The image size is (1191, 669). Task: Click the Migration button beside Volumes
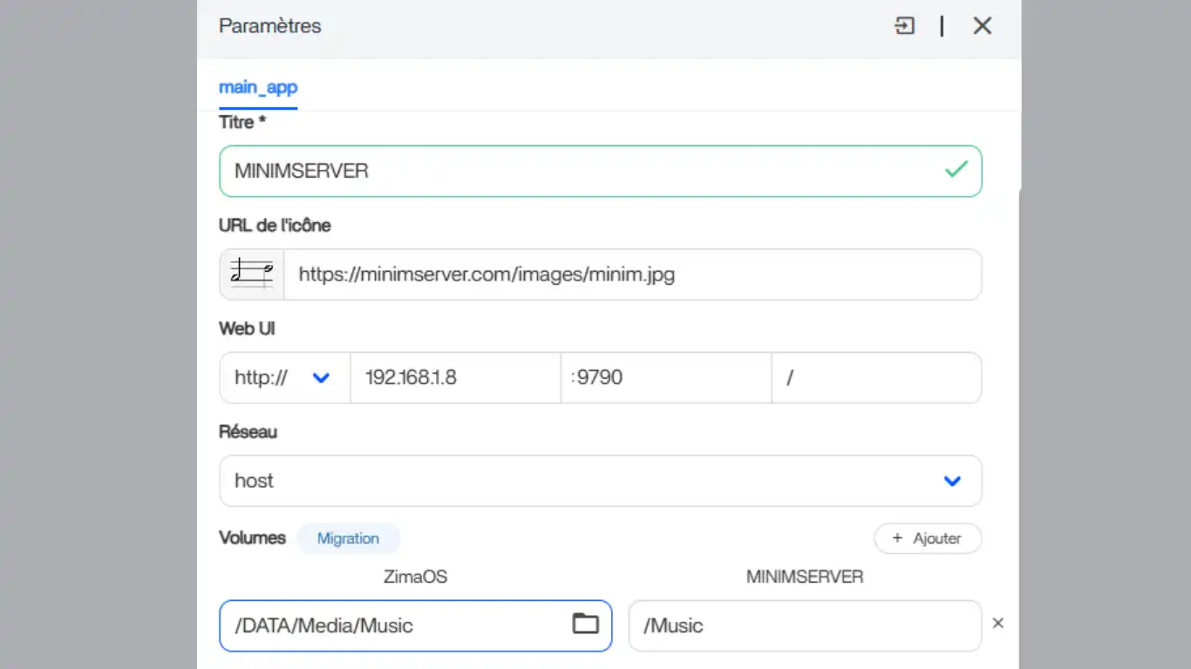pyautogui.click(x=348, y=538)
